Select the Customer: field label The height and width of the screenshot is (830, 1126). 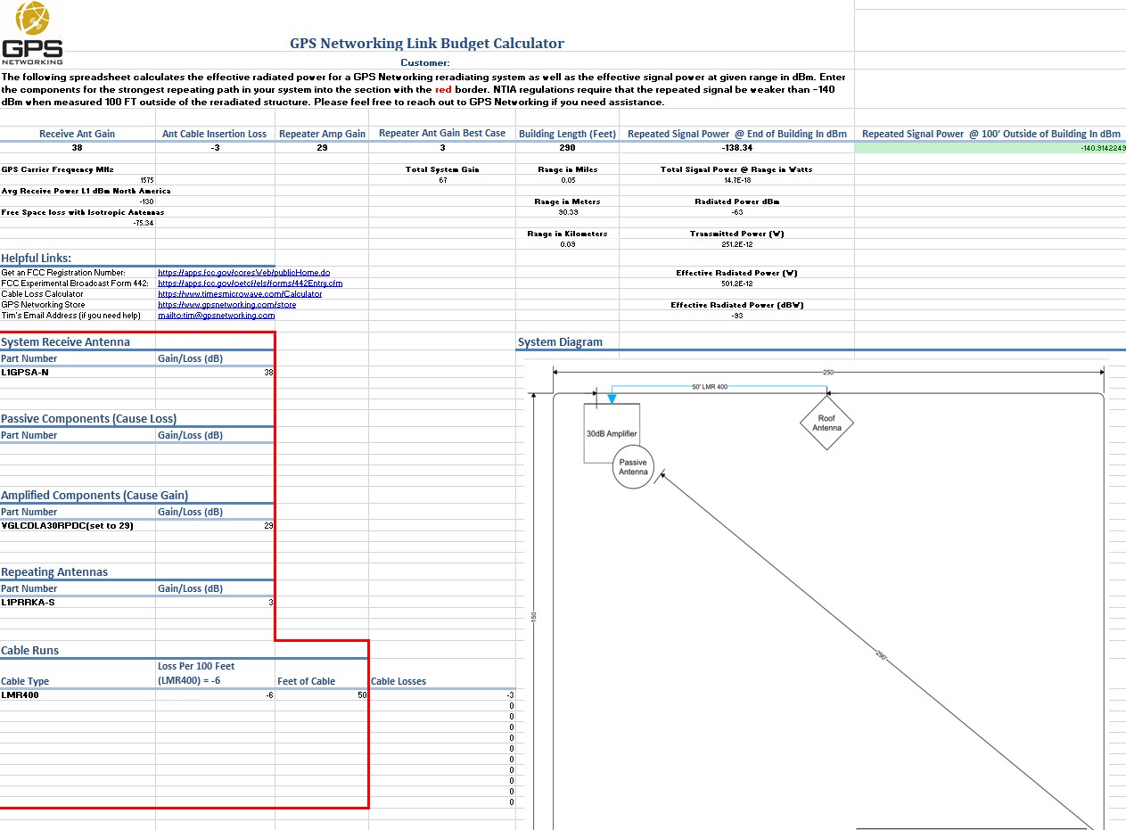click(x=425, y=63)
